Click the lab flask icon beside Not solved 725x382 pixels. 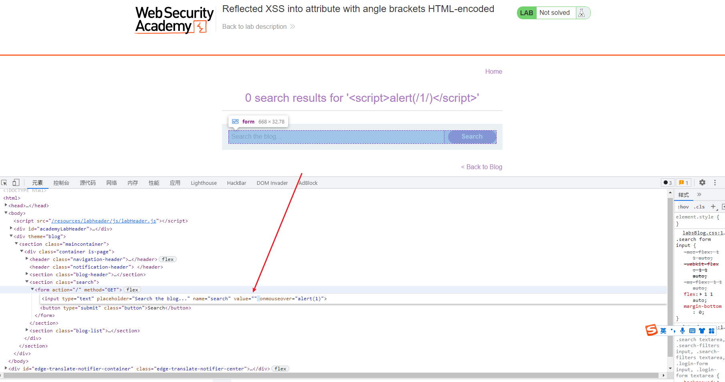tap(582, 13)
